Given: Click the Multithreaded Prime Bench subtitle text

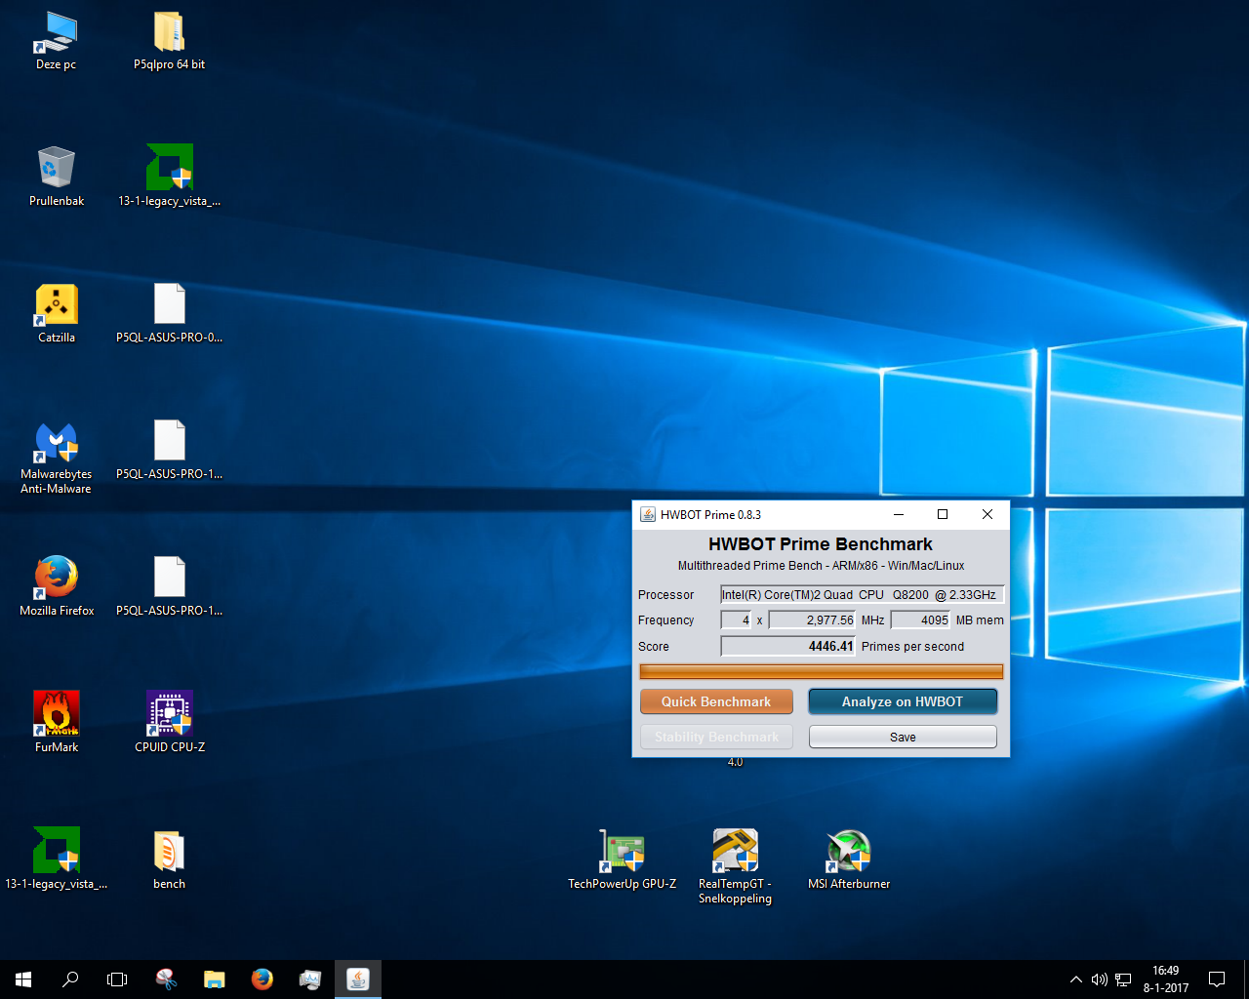Looking at the screenshot, I should point(821,566).
